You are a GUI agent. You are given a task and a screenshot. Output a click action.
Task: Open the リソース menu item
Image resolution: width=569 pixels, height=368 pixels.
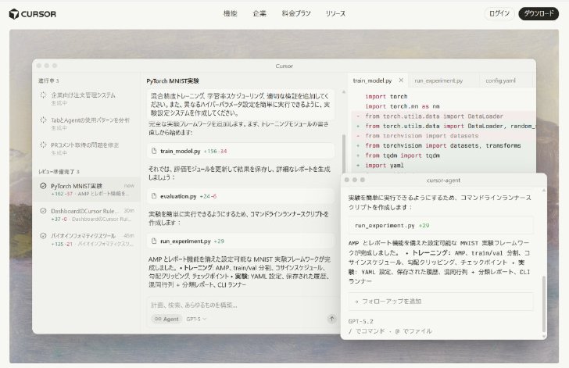point(335,13)
